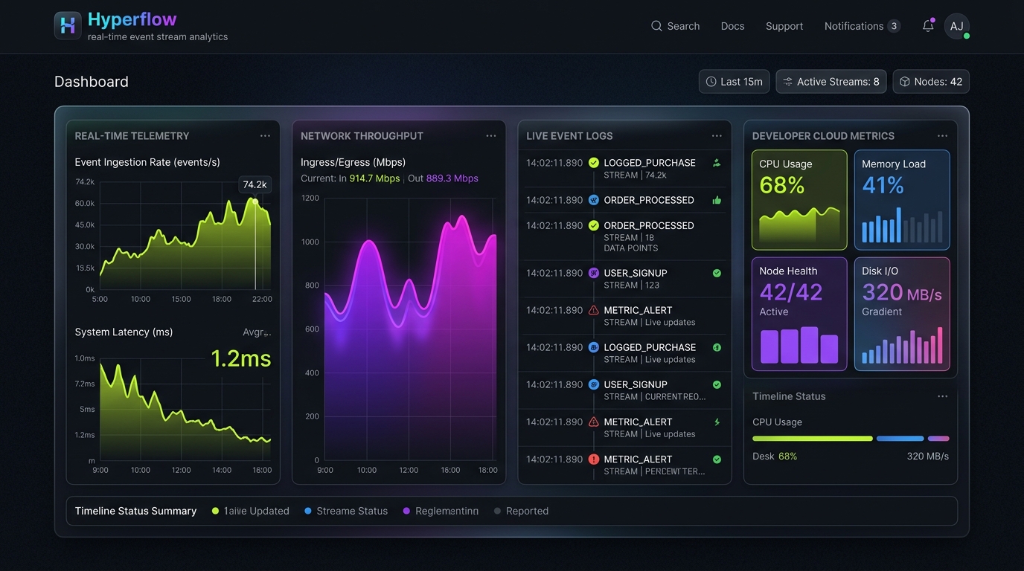Image resolution: width=1024 pixels, height=571 pixels.
Task: Open the Node Health 42/42 card
Action: (799, 314)
